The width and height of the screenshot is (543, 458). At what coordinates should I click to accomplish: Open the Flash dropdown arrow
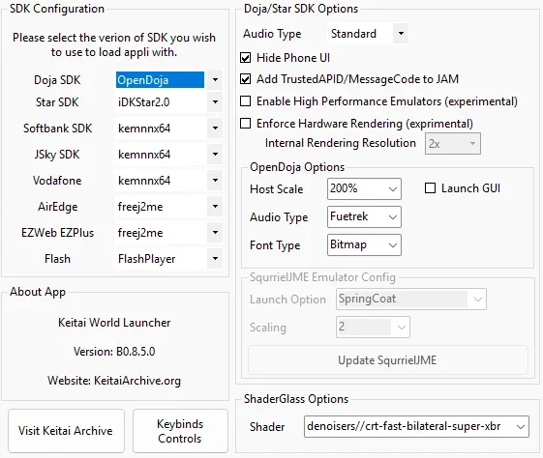pyautogui.click(x=215, y=259)
